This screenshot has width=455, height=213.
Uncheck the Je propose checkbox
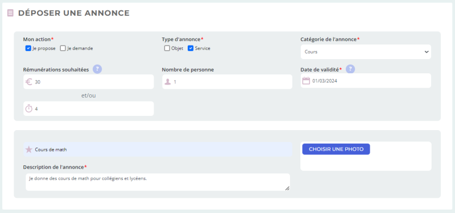[28, 48]
